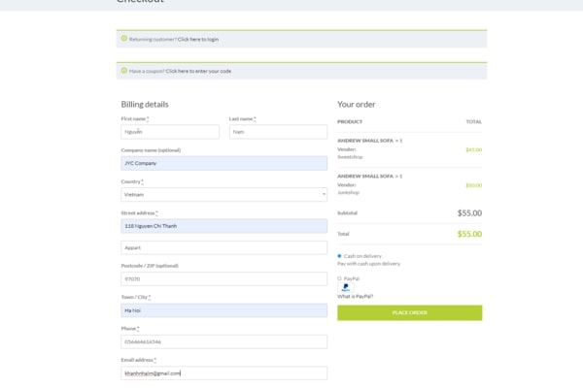Click the Street address field
The image size is (583, 388).
pyautogui.click(x=223, y=226)
